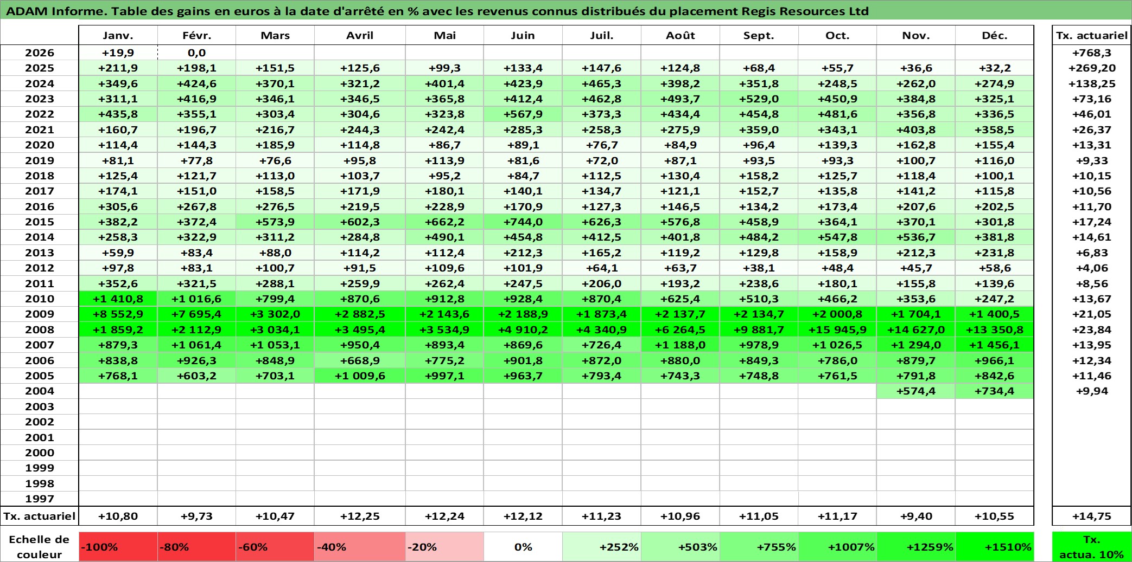Click the -40% color scale cell

[x=360, y=547]
